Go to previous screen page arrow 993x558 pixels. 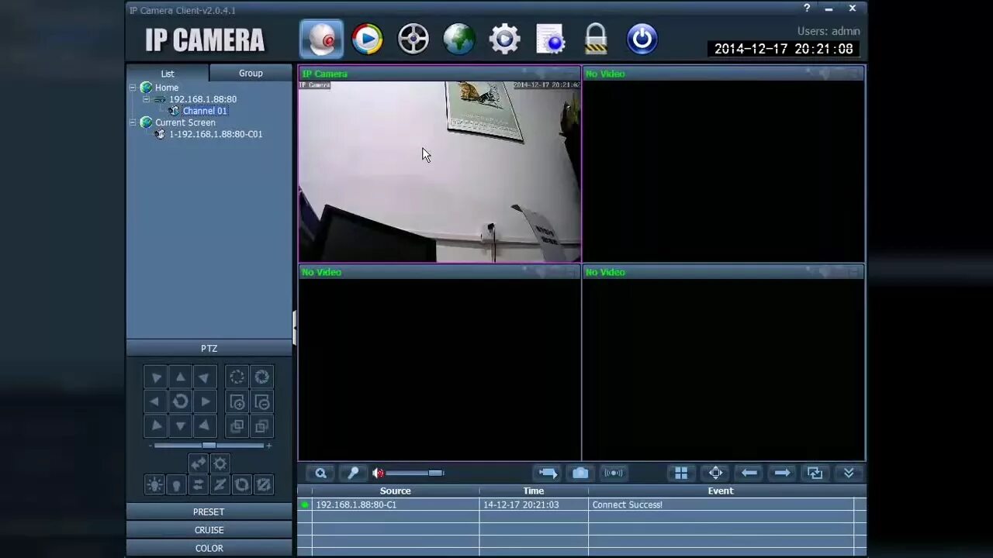(x=749, y=473)
